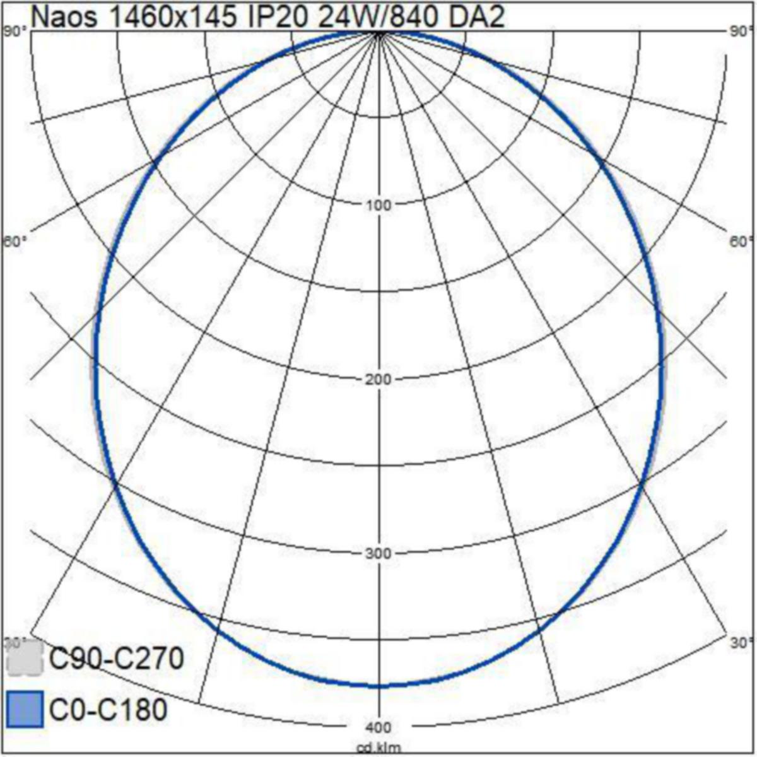Click the top-right 90° angle label
The height and width of the screenshot is (757, 757).
[x=741, y=32]
